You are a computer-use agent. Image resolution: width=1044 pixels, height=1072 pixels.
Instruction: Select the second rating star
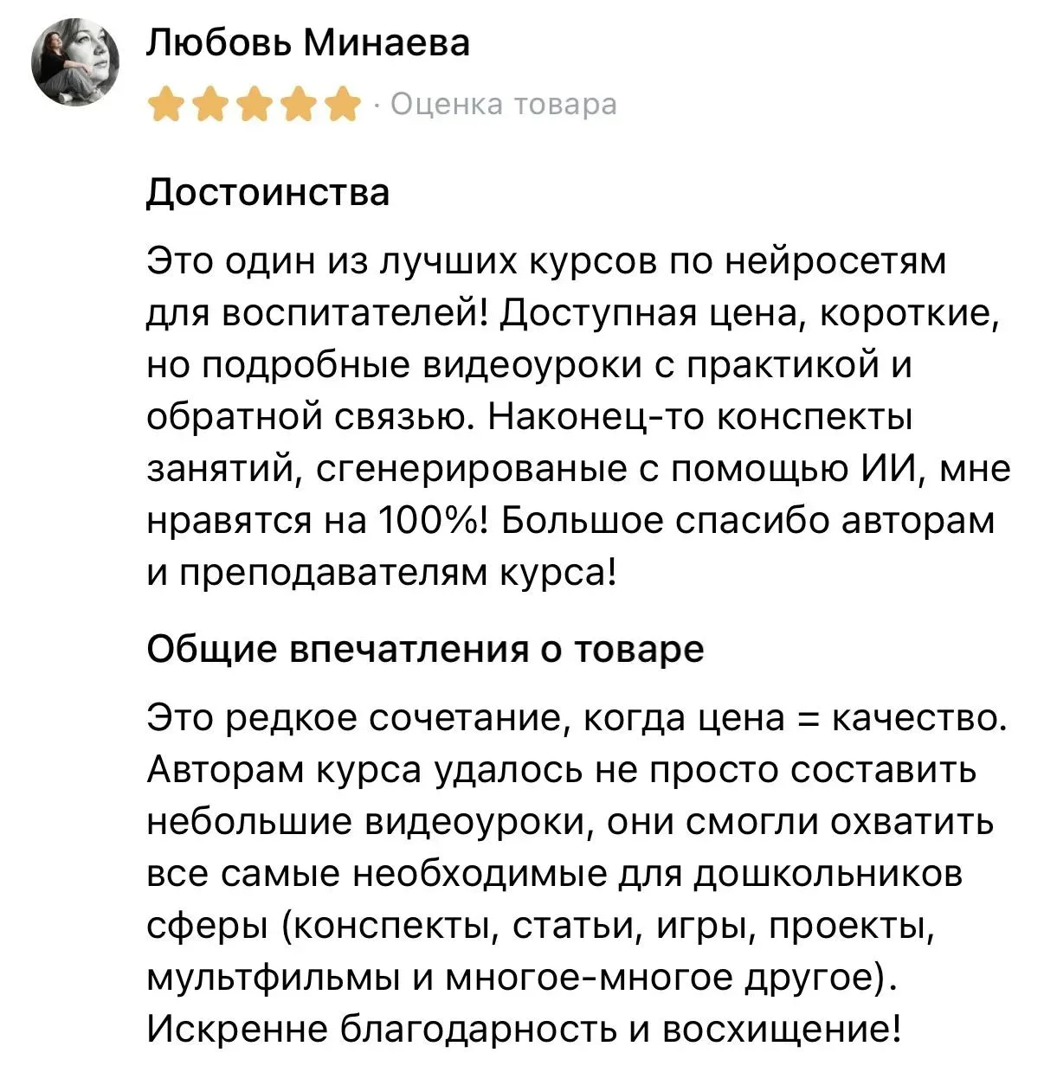point(209,105)
